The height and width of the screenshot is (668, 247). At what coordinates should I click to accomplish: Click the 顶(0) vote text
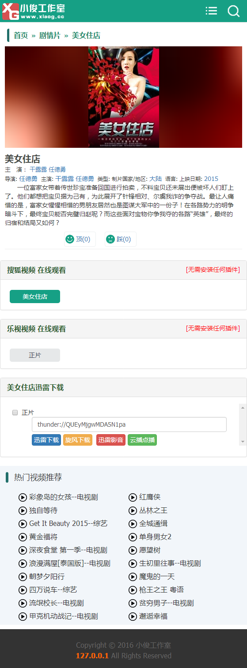(83, 239)
